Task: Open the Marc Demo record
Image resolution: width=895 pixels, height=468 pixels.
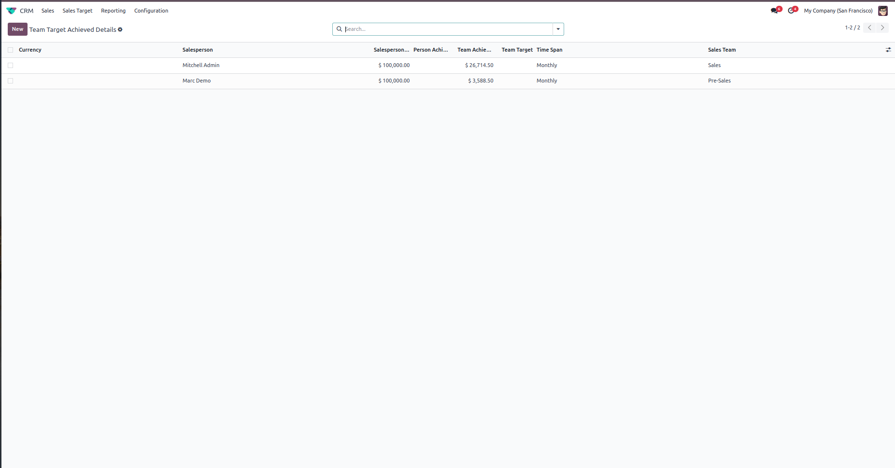Action: click(x=197, y=81)
